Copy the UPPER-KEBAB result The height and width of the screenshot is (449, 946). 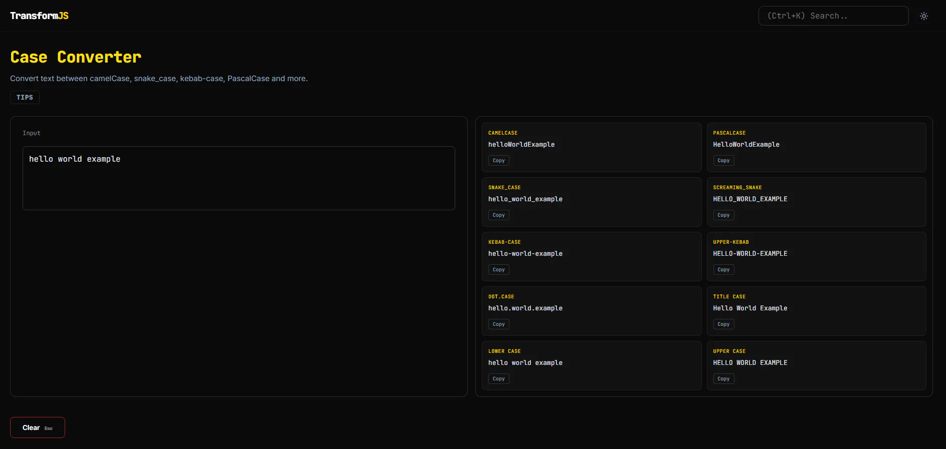[723, 270]
